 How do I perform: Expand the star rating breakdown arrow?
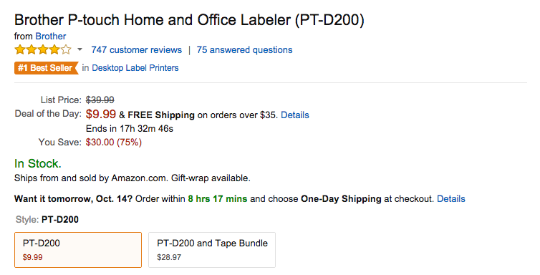pyautogui.click(x=80, y=50)
